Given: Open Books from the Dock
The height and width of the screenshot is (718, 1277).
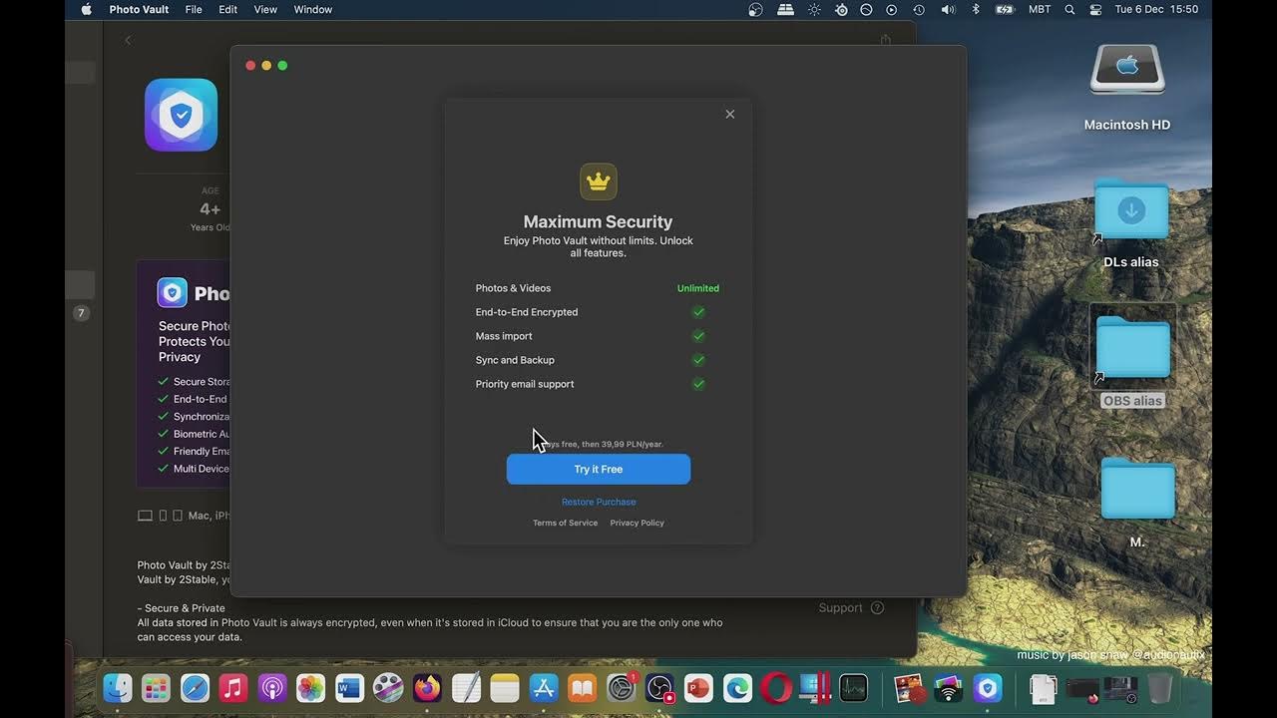Looking at the screenshot, I should pos(582,687).
